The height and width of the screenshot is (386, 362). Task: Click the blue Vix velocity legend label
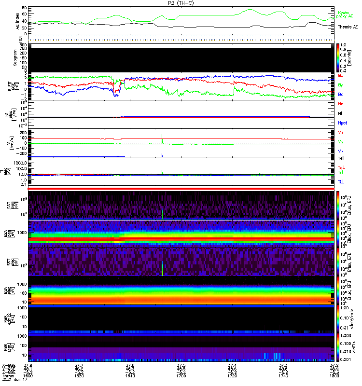click(341, 151)
